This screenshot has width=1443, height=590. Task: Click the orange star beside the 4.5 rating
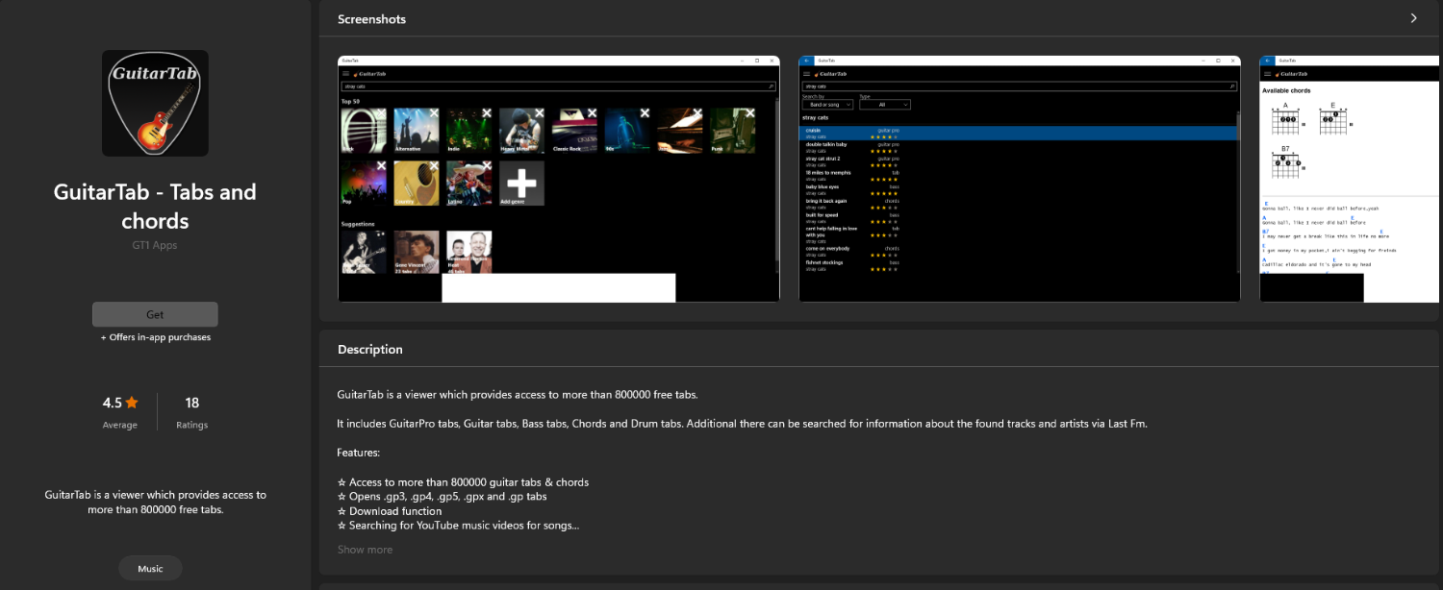(132, 403)
